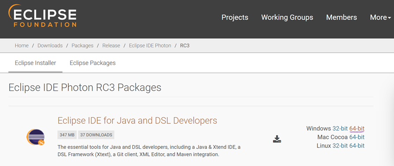394x166 pixels.
Task: Go to Home breadcrumb
Action: pos(22,46)
